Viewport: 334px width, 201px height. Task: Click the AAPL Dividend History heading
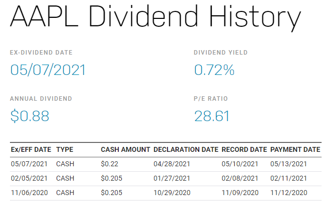(x=156, y=18)
